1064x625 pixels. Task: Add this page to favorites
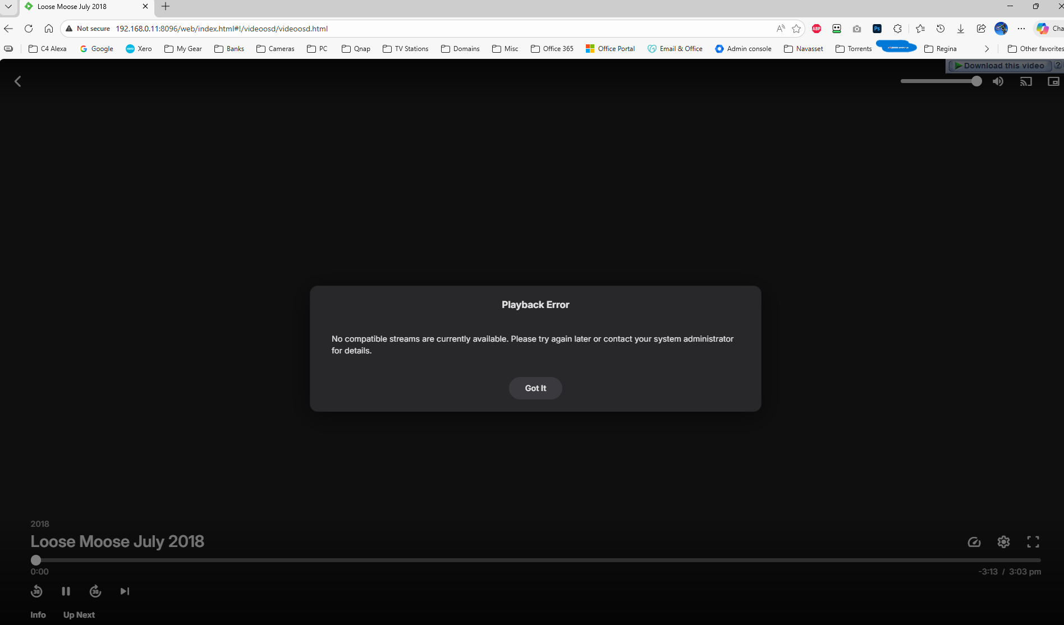point(796,29)
